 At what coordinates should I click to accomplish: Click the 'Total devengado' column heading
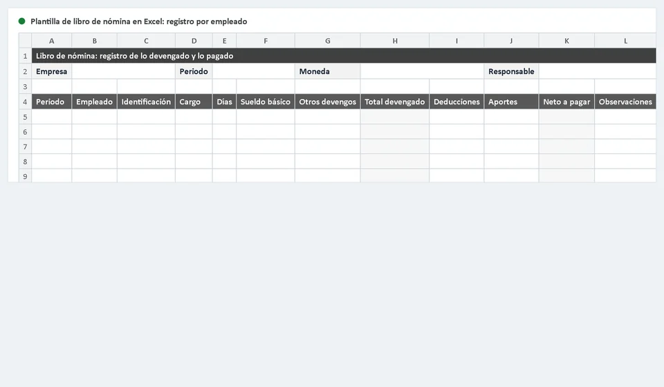click(395, 102)
